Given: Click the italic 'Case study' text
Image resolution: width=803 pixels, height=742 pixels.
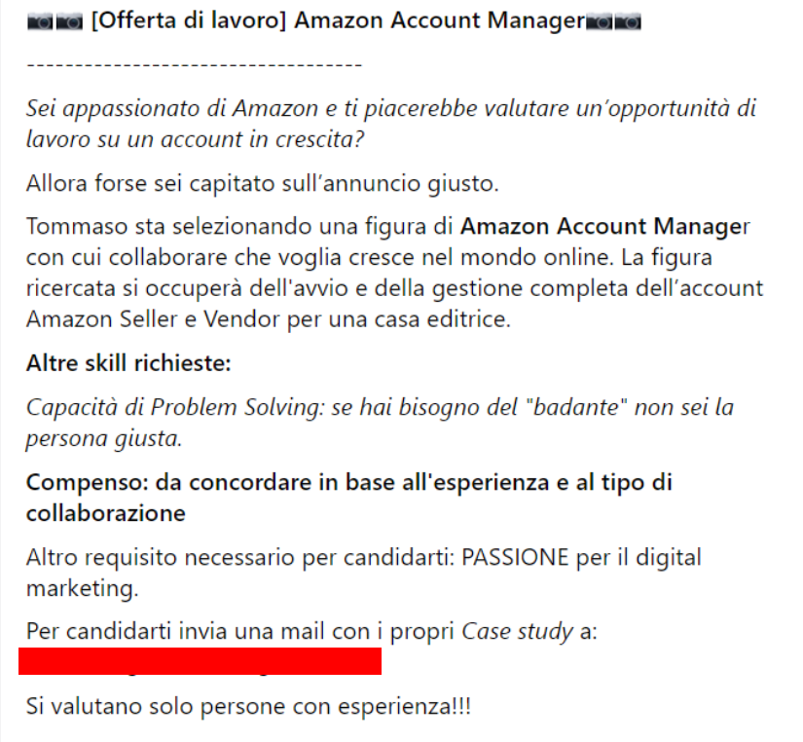Looking at the screenshot, I should 517,632.
